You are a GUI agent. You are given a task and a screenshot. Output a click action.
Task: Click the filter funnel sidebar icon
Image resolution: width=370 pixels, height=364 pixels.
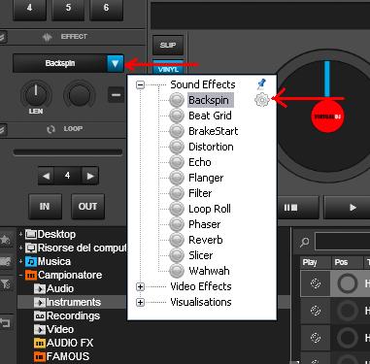pyautogui.click(x=6, y=284)
